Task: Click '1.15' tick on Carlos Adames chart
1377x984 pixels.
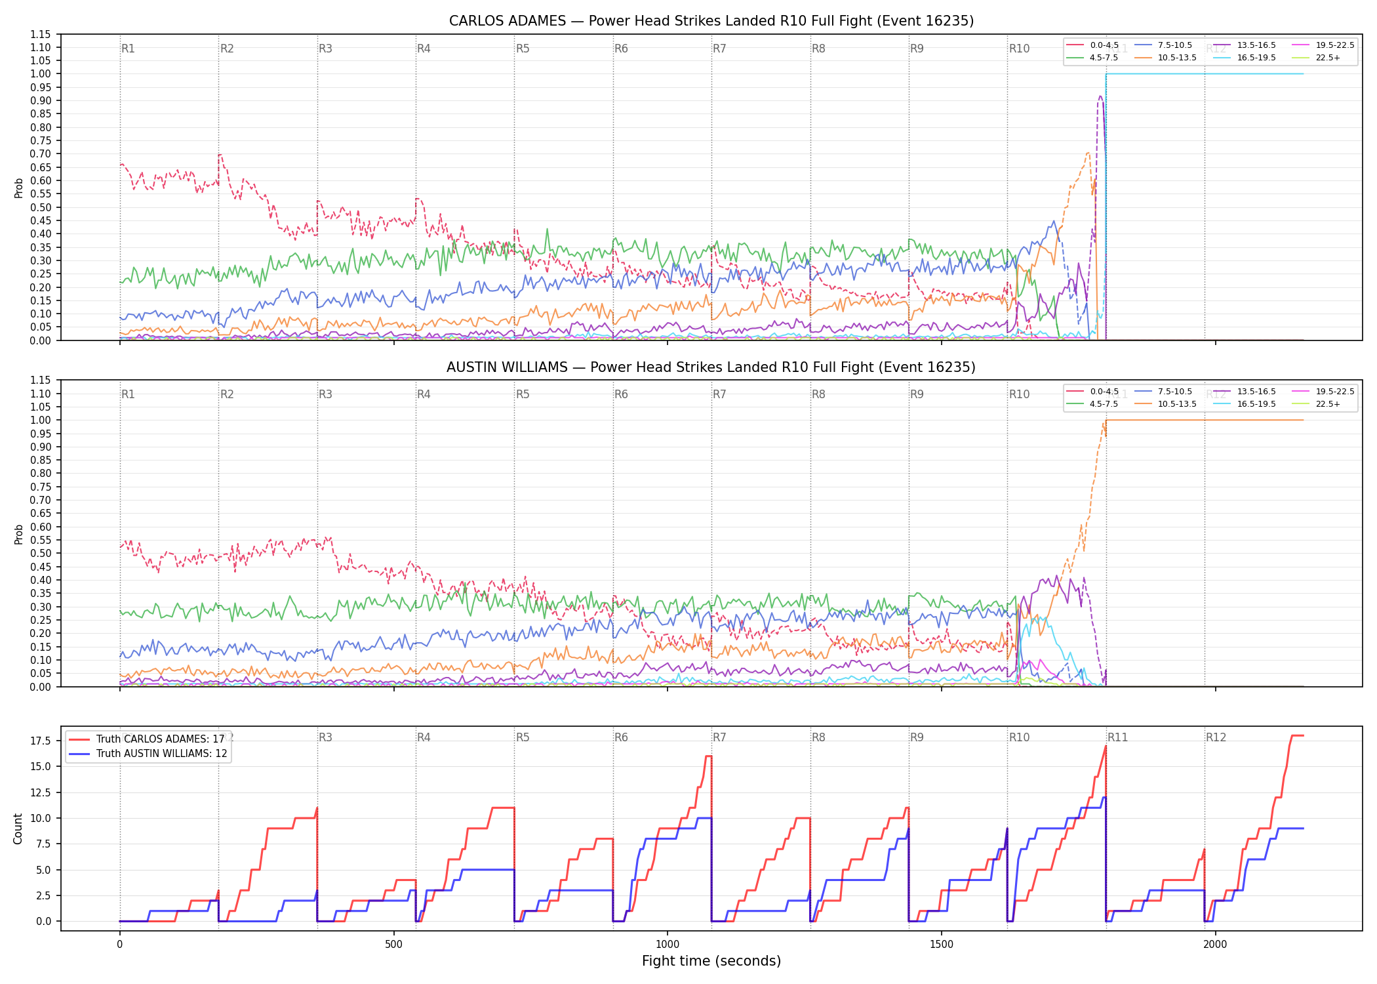Action: pyautogui.click(x=41, y=34)
